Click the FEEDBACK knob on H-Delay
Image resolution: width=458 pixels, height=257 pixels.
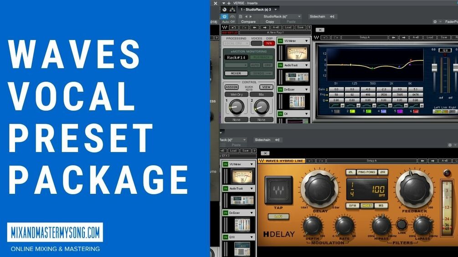point(414,189)
